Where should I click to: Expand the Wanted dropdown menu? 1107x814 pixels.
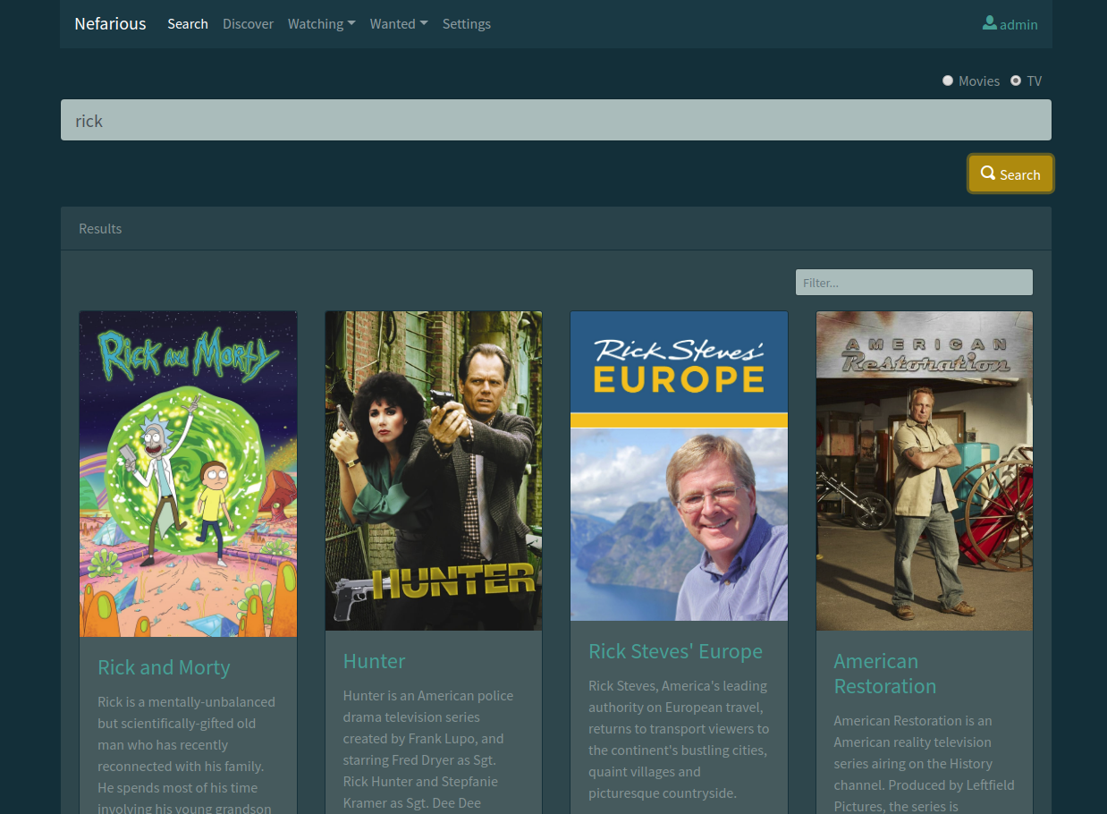pyautogui.click(x=399, y=24)
